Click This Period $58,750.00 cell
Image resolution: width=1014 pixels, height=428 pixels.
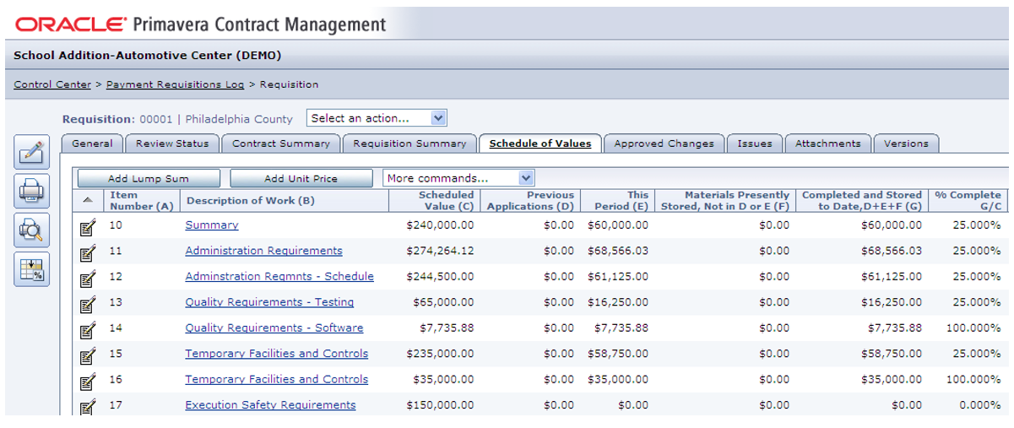click(618, 354)
